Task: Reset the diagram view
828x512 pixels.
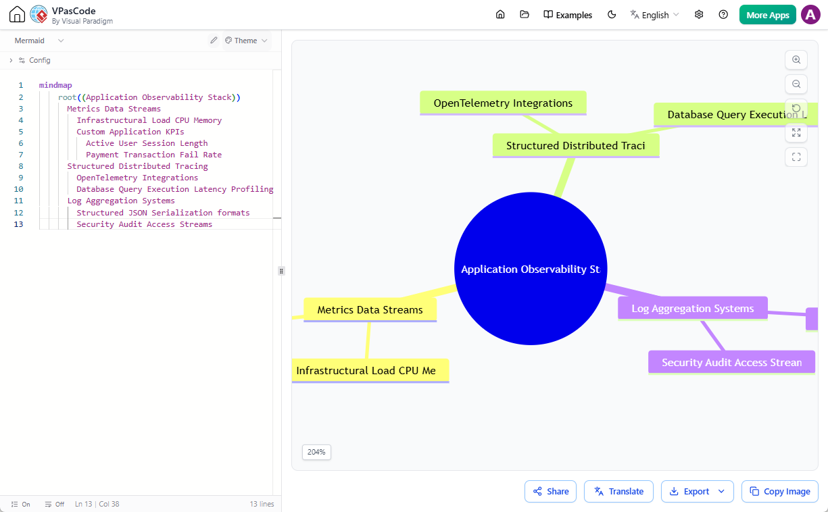Action: pyautogui.click(x=796, y=109)
